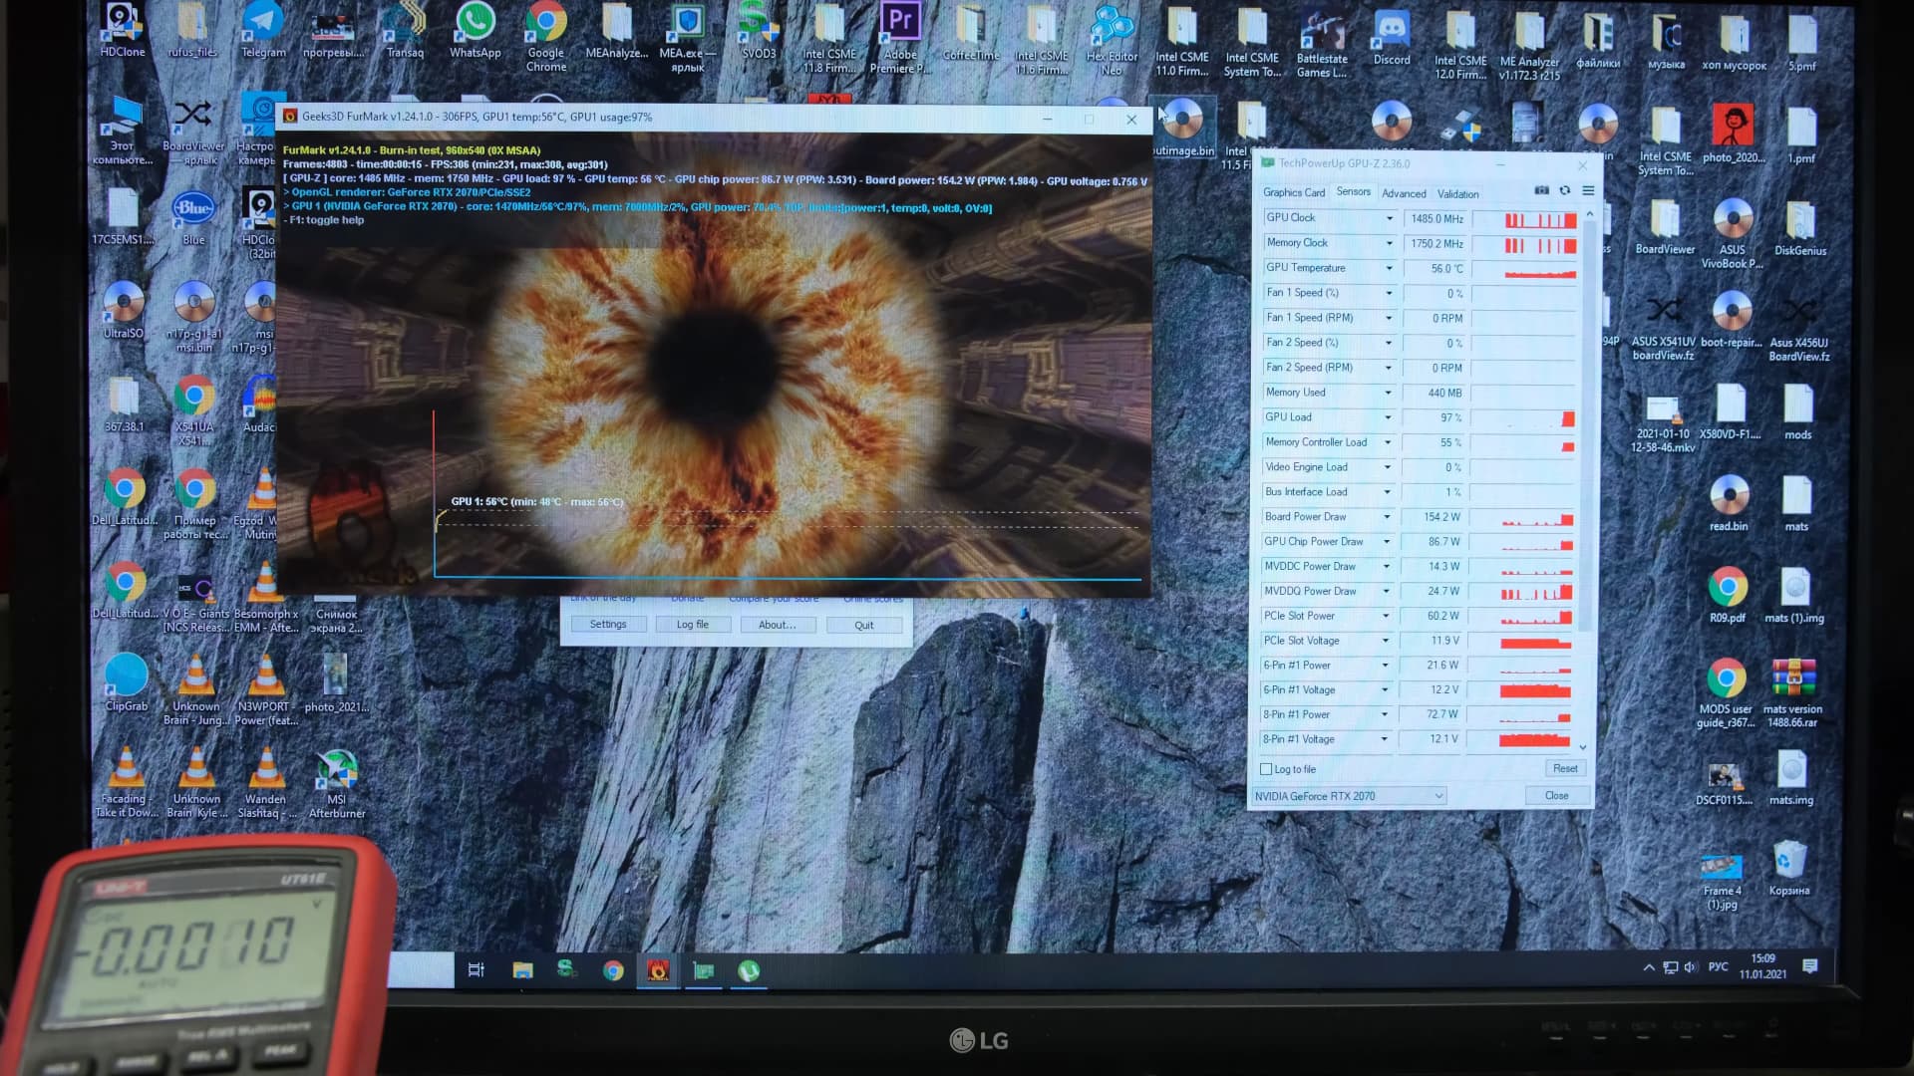Click the FurMark Log file button
The image size is (1914, 1076).
[x=692, y=625]
